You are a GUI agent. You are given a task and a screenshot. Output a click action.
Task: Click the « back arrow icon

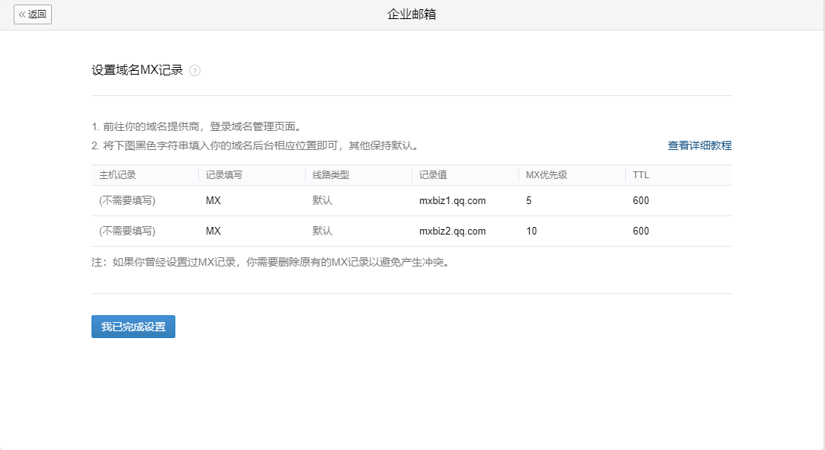coord(24,14)
